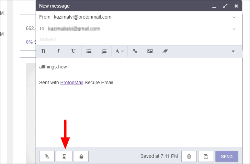
Task: Click the New message title bar
Action: point(139,6)
